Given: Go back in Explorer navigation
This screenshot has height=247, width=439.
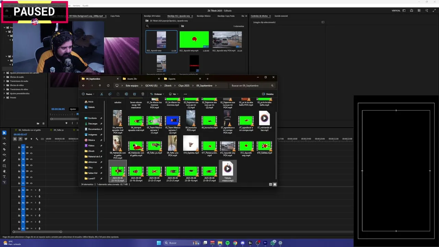Looking at the screenshot, I should pos(83,85).
